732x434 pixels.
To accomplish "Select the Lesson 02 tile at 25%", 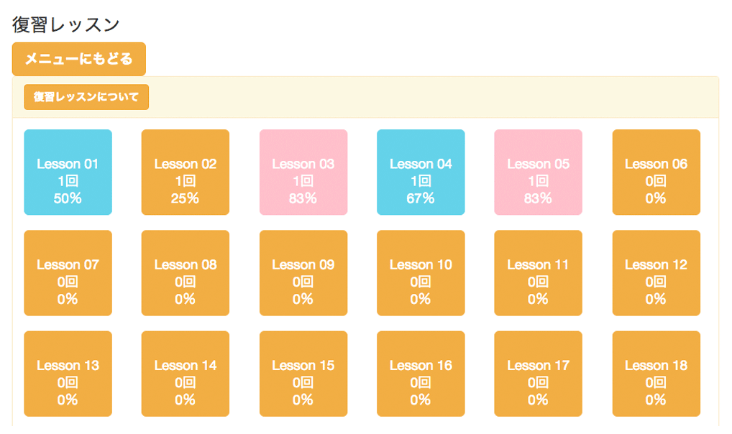I will (186, 172).
